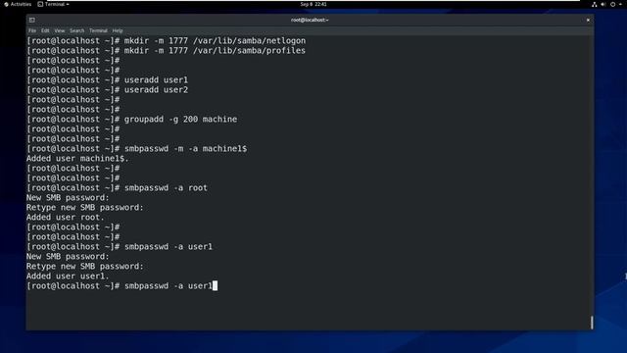Image resolution: width=627 pixels, height=353 pixels.
Task: Click the power icon in the top bar
Action: (x=612, y=4)
